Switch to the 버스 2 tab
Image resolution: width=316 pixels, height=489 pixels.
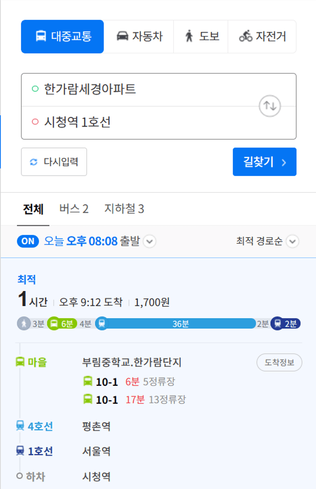[74, 209]
